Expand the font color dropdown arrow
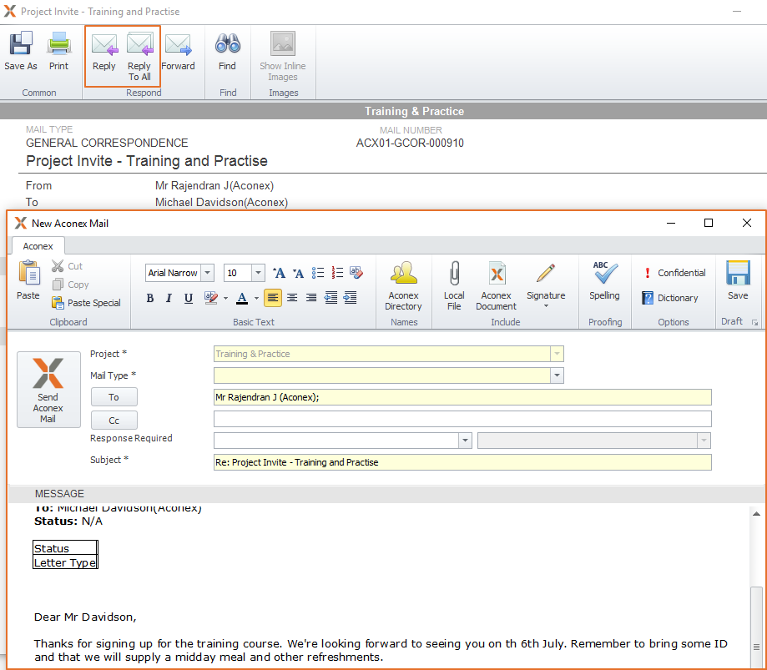767x670 pixels. point(256,298)
